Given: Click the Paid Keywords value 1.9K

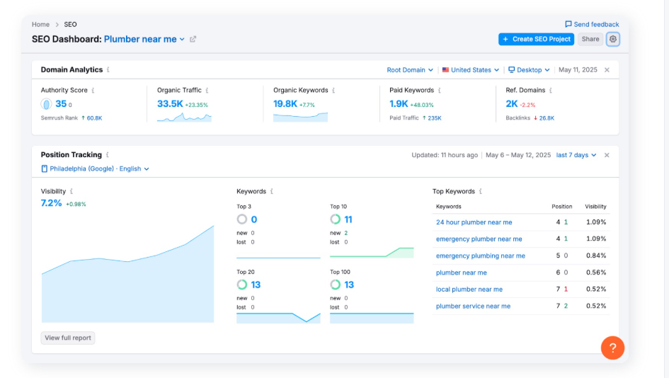Looking at the screenshot, I should (x=399, y=104).
